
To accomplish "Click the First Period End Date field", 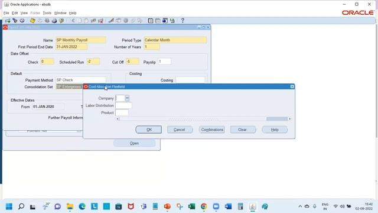I will click(71, 47).
